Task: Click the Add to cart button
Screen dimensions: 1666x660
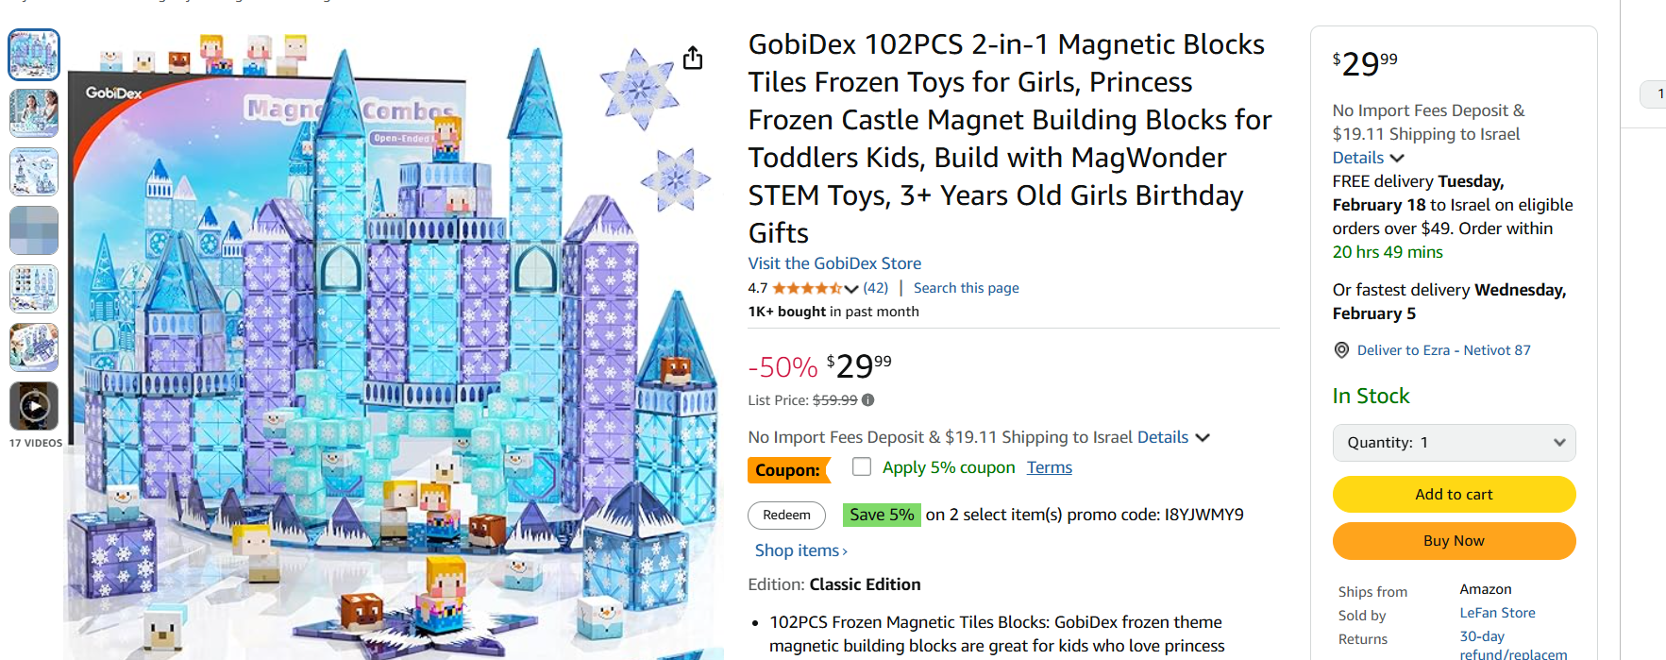Action: click(1454, 494)
